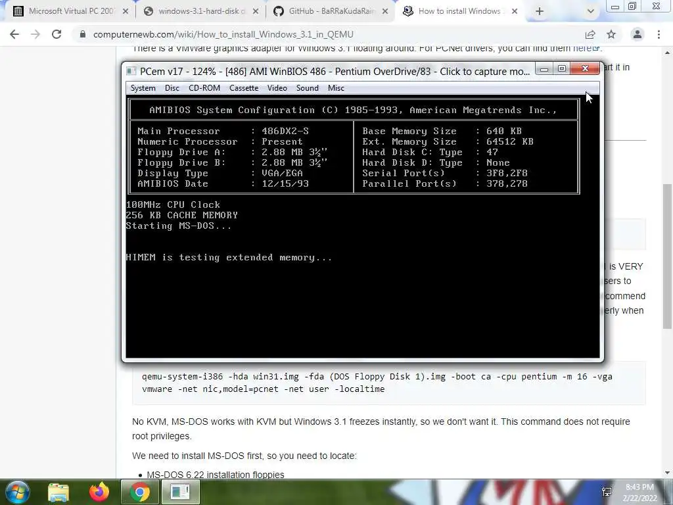Open the Video menu in PCem

[277, 88]
